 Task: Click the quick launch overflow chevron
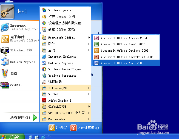pyautogui.click(x=49, y=136)
